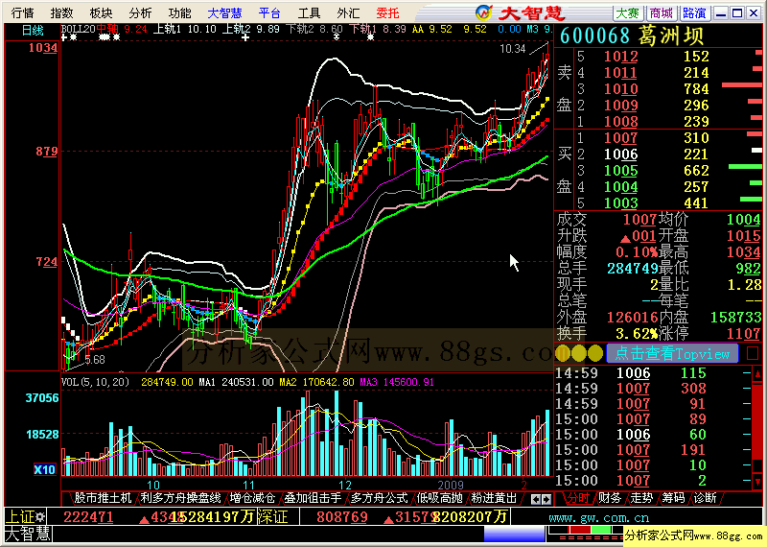This screenshot has height=547, width=767.
Task: Click 最高 value 1034
Action: click(744, 252)
